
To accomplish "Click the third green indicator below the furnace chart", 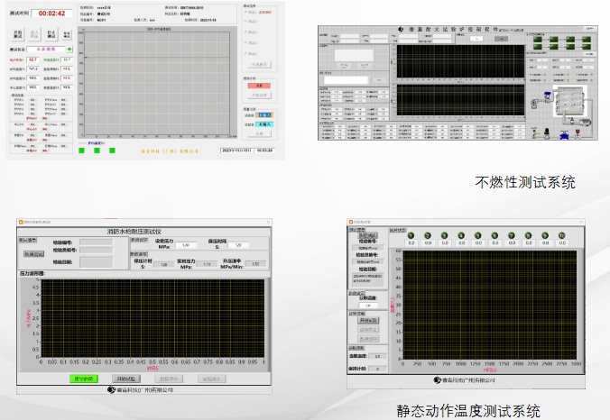I will (114, 151).
